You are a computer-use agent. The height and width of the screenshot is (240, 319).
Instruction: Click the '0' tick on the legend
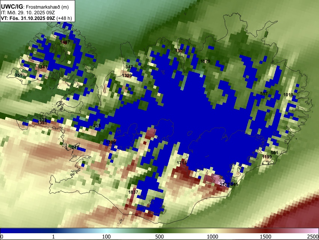tap(2, 237)
